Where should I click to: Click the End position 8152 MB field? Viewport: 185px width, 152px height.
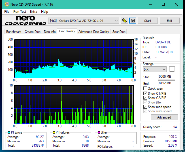pyautogui.click(x=166, y=83)
